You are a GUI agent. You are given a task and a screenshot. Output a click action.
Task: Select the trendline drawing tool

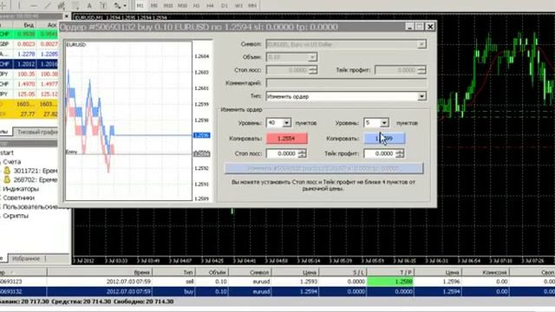47,5
